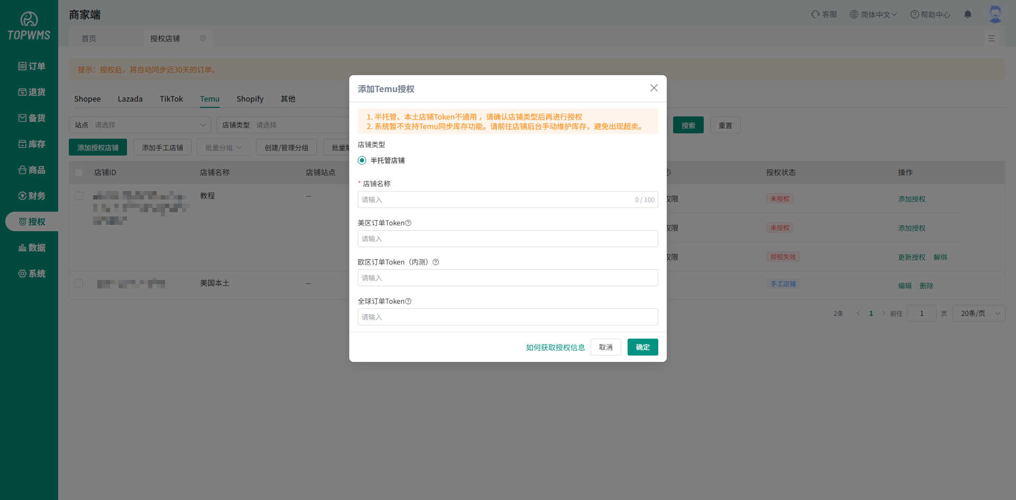Image resolution: width=1016 pixels, height=500 pixels.
Task: Toggle the select-all checkbox in table header
Action: pyautogui.click(x=79, y=172)
